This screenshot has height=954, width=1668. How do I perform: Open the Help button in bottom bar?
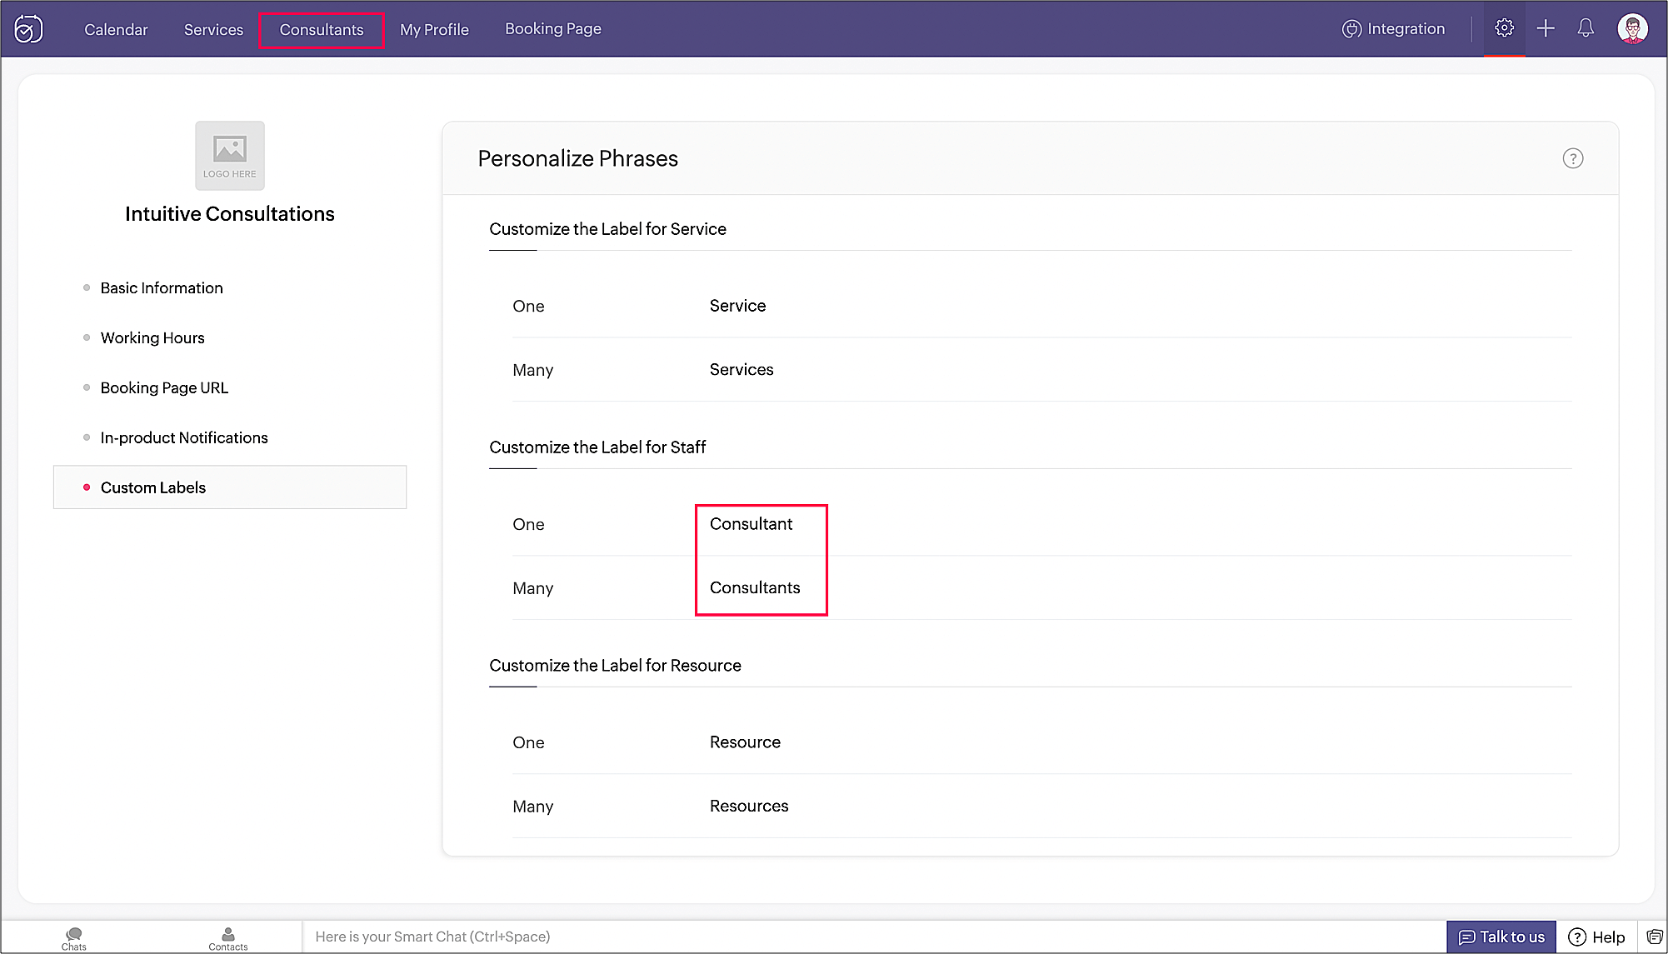pos(1596,937)
